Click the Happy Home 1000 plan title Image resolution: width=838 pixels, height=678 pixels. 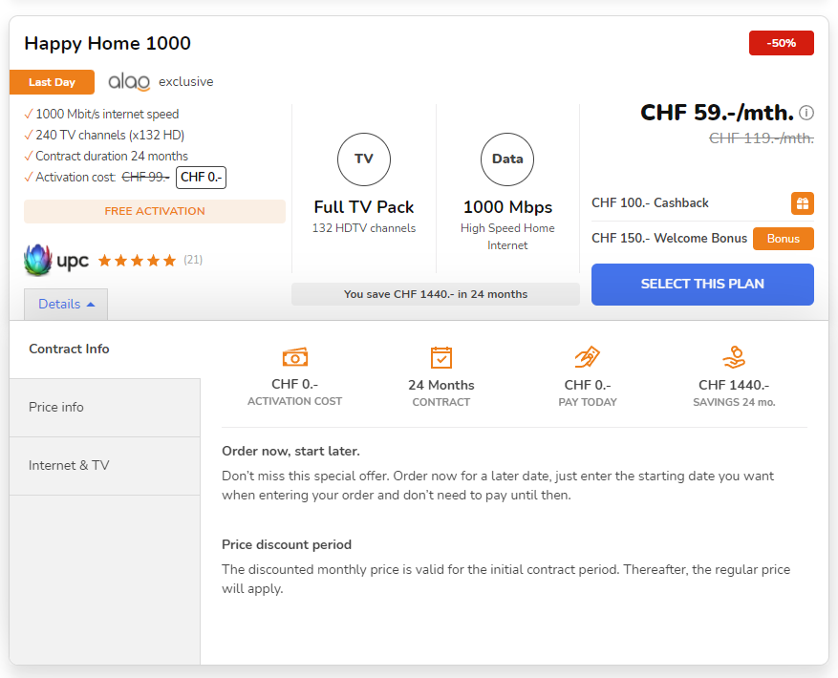pyautogui.click(x=107, y=44)
